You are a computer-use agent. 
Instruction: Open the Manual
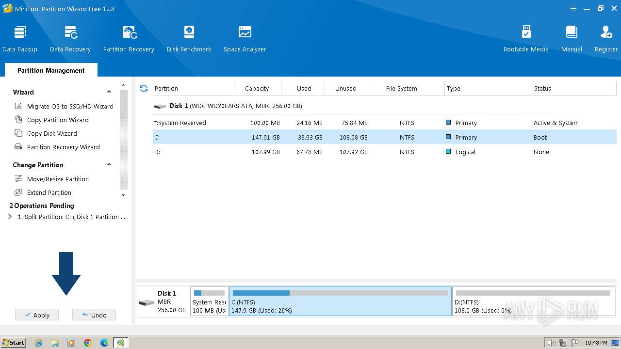572,39
